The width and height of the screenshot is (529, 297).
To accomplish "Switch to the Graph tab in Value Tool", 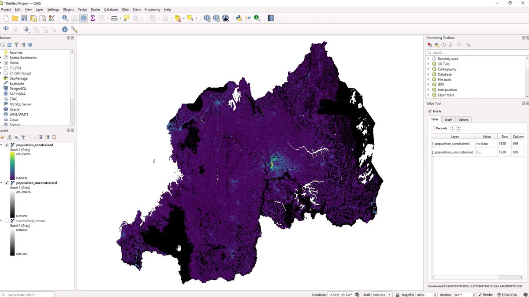I will 448,119.
